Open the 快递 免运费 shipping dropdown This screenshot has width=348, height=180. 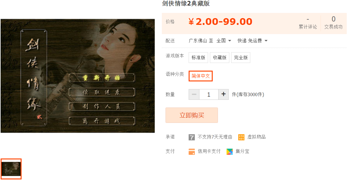[x=252, y=41]
